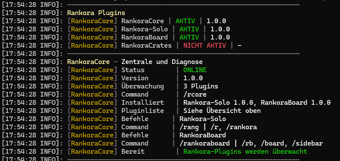Click the red NICHT AKTIV status
The width and height of the screenshot is (340, 161).
click(x=205, y=46)
